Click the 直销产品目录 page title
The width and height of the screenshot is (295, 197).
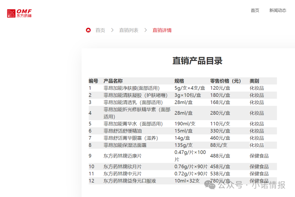[197, 61]
